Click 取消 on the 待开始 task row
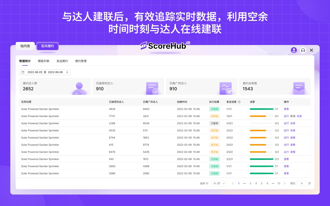This screenshot has width=330, height=206. tap(292, 116)
